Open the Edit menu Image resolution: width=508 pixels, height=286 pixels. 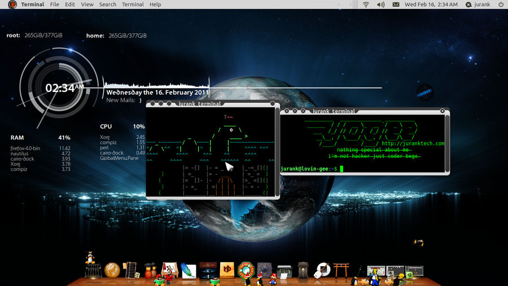coord(69,5)
